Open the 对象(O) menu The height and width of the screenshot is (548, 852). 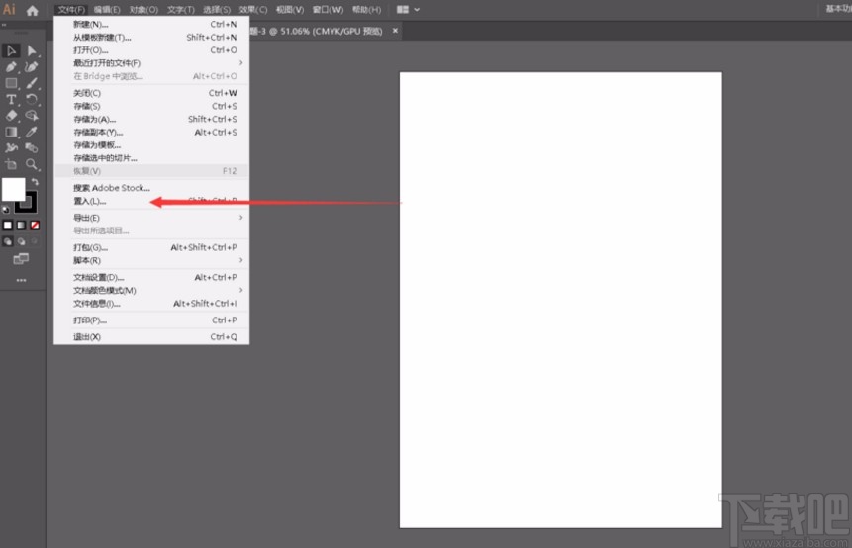click(x=143, y=10)
